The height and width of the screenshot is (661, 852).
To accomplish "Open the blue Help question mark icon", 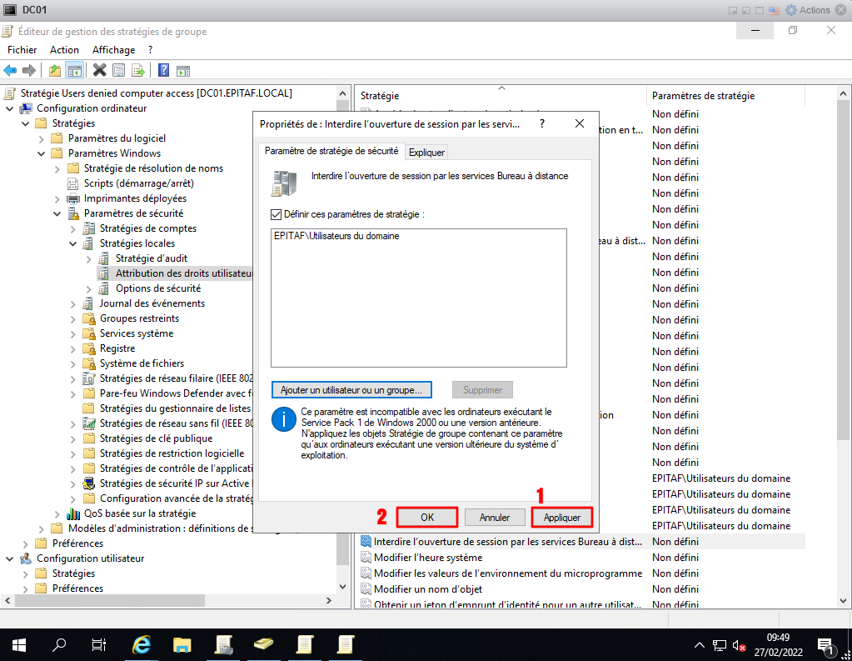I will [x=163, y=70].
